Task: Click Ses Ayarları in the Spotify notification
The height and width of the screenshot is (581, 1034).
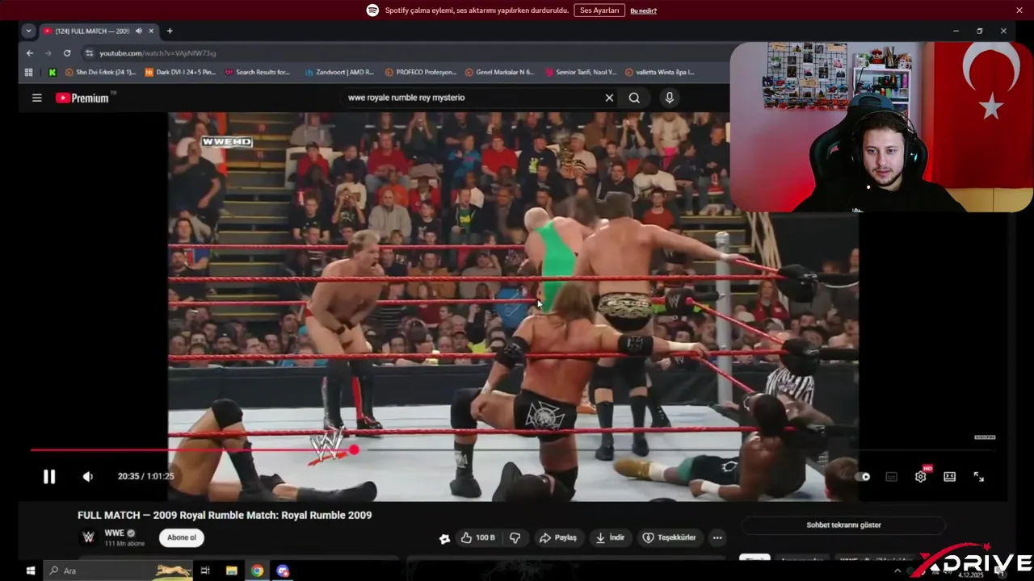Action: pyautogui.click(x=599, y=10)
